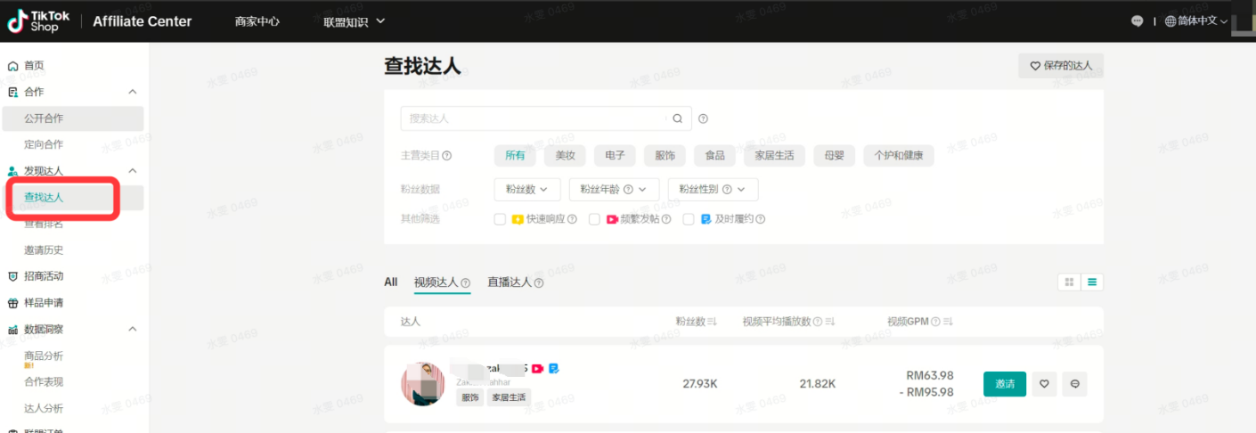Filter by 食品 category
1256x433 pixels.
pyautogui.click(x=715, y=156)
